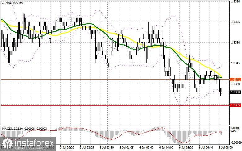The image size is (242, 151).
Task: Select the black 1.3338 current price tag
Action: (x=235, y=92)
